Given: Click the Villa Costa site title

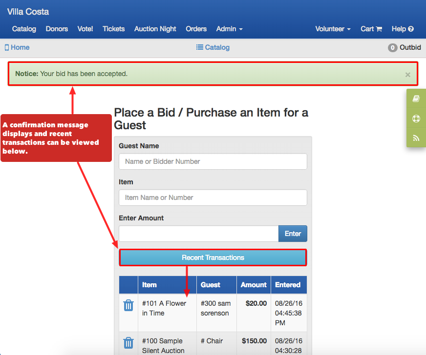Looking at the screenshot, I should (x=28, y=12).
